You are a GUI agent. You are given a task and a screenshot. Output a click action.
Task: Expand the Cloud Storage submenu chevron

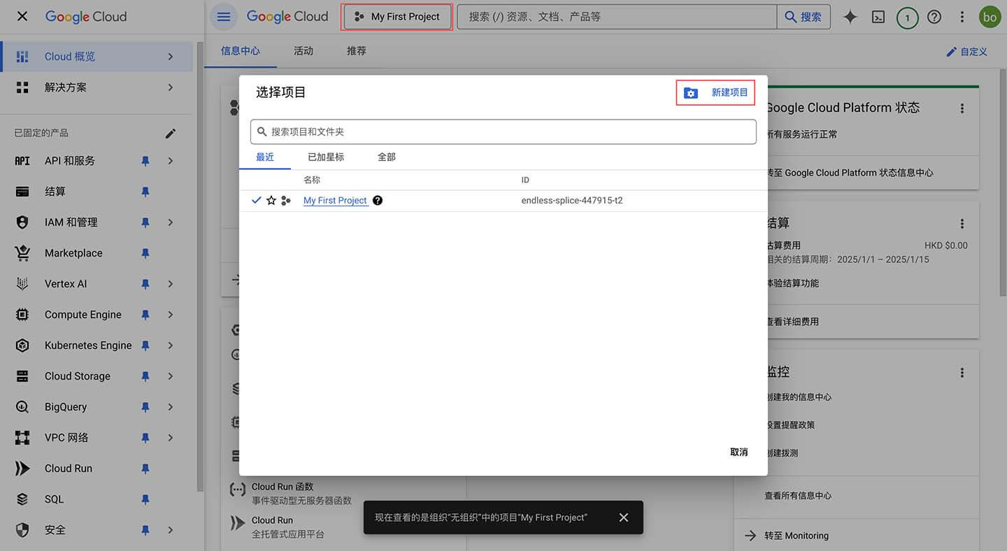171,376
